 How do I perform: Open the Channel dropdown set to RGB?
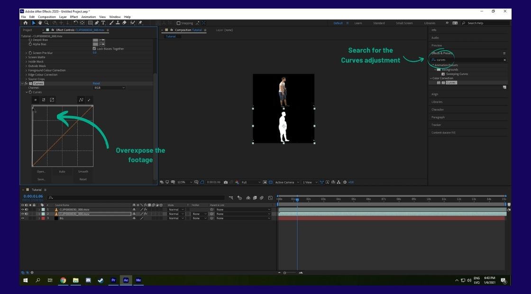click(x=108, y=88)
